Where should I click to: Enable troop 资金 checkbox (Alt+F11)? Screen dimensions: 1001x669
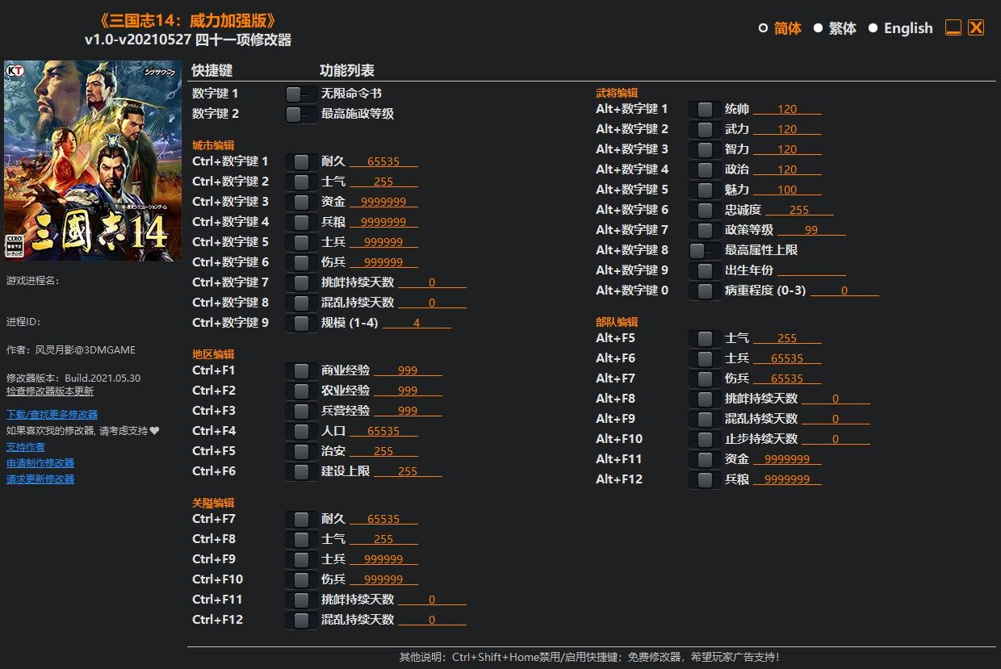pos(705,459)
